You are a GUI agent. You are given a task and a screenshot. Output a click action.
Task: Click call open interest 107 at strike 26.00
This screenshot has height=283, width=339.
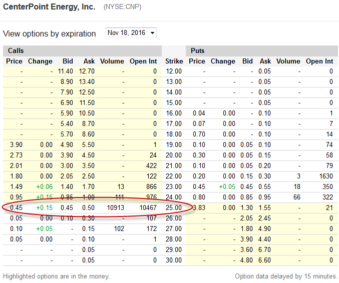pyautogui.click(x=151, y=218)
